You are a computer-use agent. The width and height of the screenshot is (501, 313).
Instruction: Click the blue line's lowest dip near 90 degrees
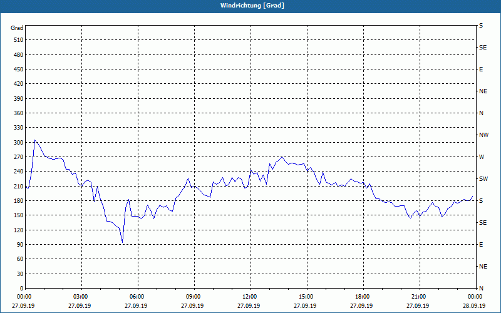point(122,243)
